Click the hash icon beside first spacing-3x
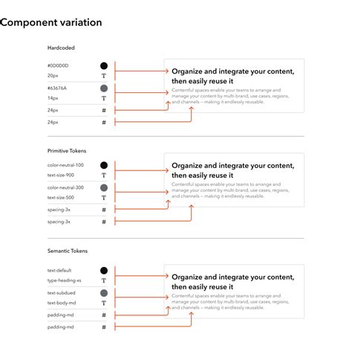This screenshot has height=357, width=352. point(104,210)
